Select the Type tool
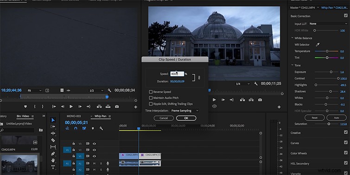 tap(53, 167)
